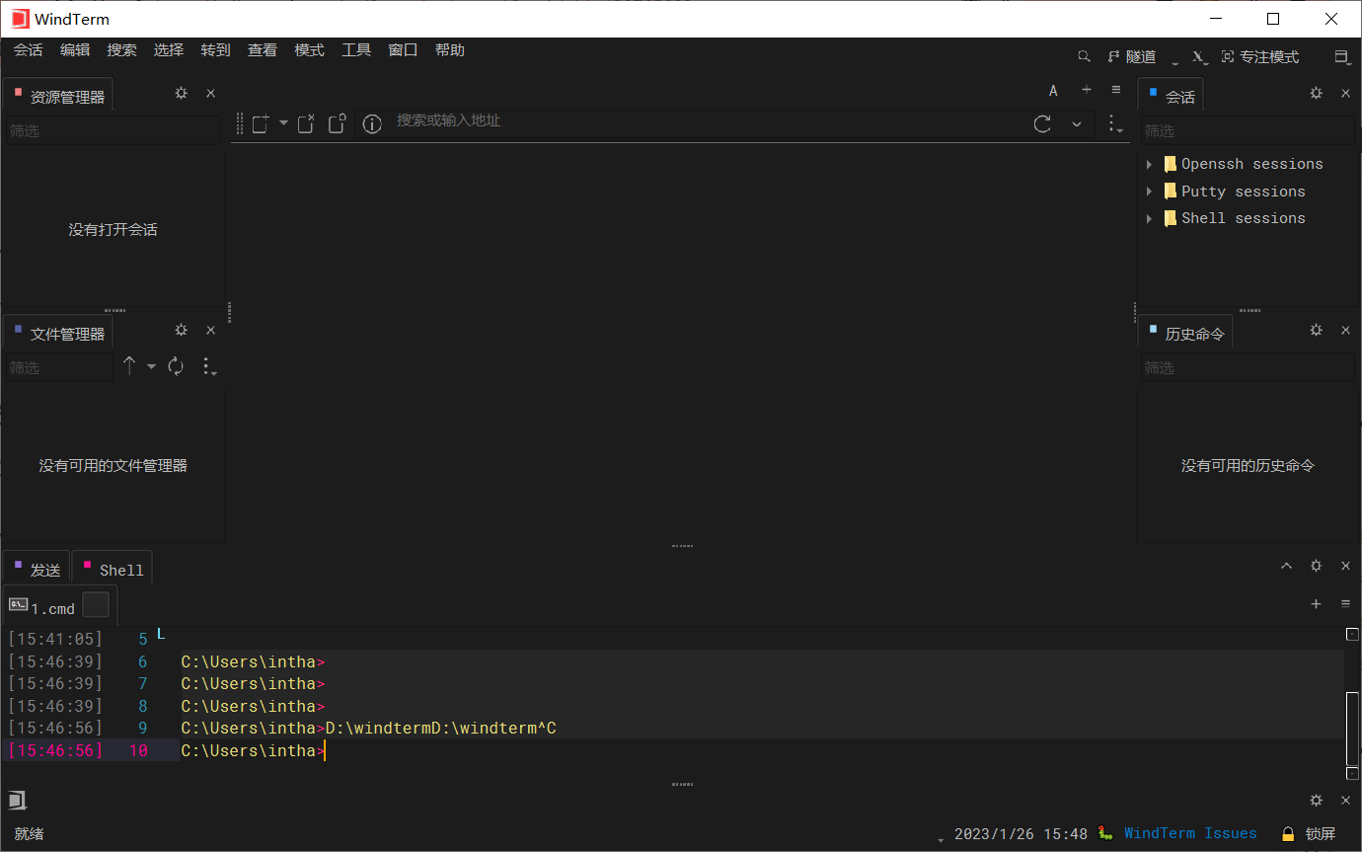This screenshot has width=1362, height=852.
Task: Click plus icon above address bar
Action: tap(1087, 89)
